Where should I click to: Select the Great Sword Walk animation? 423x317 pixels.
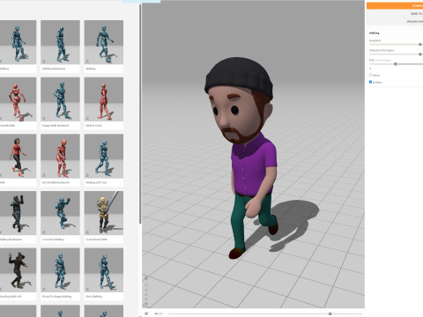(104, 217)
